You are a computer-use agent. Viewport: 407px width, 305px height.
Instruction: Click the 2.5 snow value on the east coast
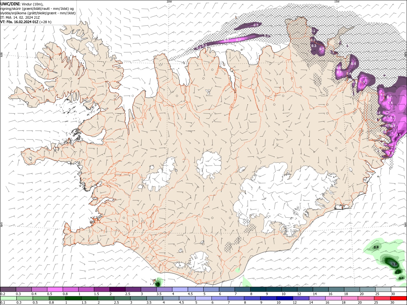tap(399, 135)
